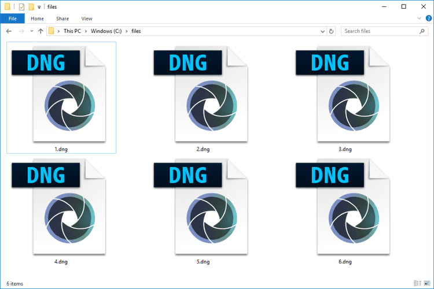Image resolution: width=434 pixels, height=289 pixels.
Task: Click the 4.dng file name label
Action: click(61, 262)
